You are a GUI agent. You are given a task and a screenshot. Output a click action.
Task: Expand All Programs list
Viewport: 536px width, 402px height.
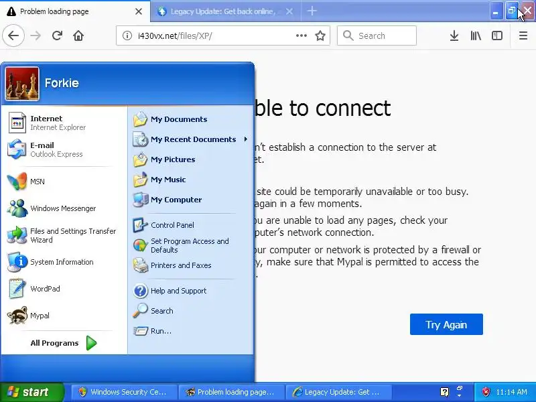(64, 343)
